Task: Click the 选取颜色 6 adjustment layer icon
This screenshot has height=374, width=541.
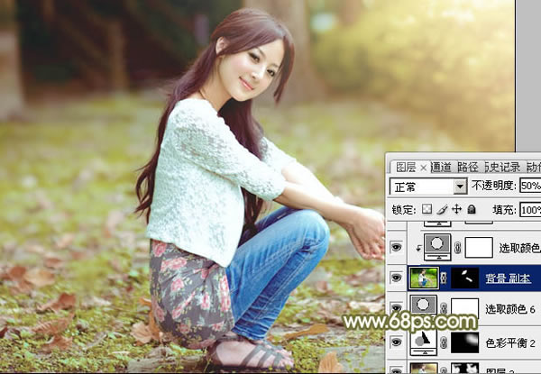Action: point(423,306)
